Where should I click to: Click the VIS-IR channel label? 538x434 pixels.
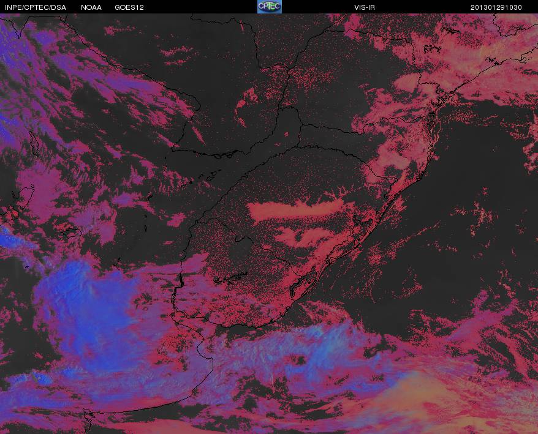pyautogui.click(x=365, y=7)
